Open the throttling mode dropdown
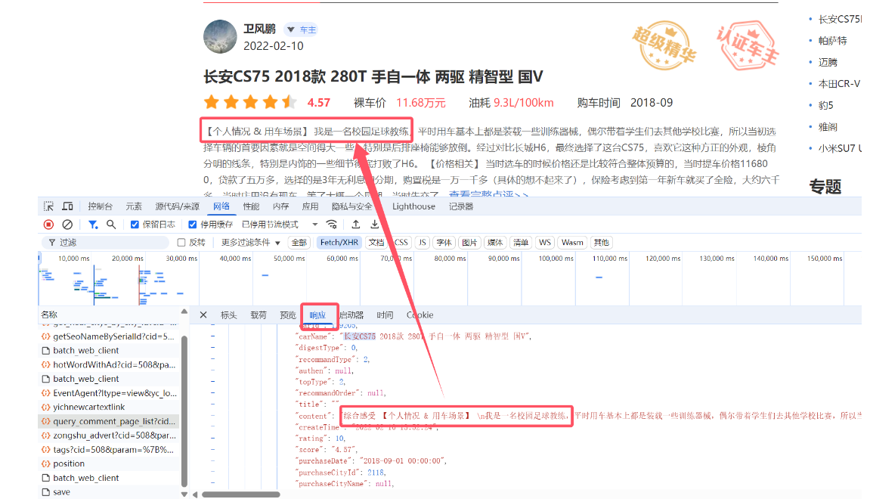The height and width of the screenshot is (499, 870). click(x=280, y=225)
